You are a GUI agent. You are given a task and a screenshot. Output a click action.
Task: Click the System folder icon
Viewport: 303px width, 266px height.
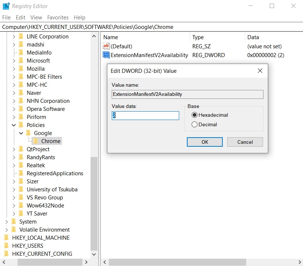14,222
